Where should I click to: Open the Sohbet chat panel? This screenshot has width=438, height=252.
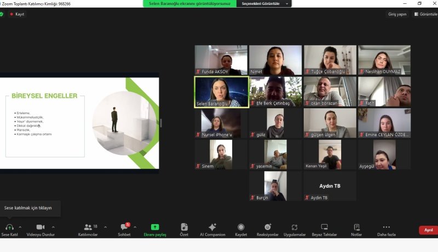124,227
